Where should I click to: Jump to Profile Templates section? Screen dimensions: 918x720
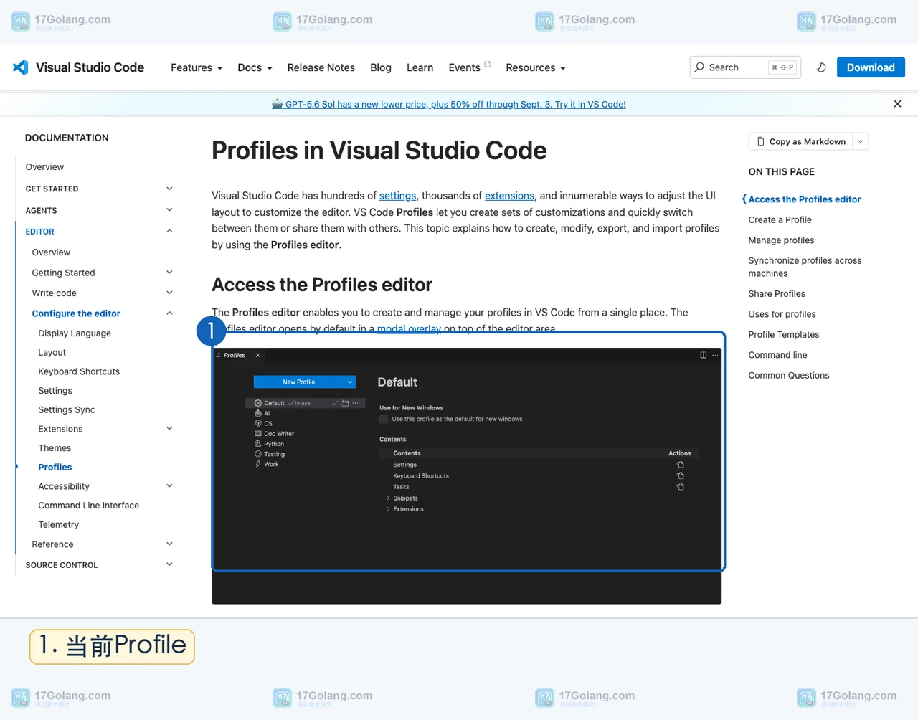tap(784, 335)
